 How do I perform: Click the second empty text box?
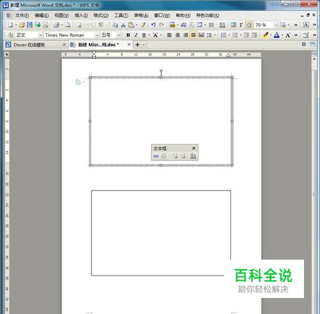coord(161,233)
